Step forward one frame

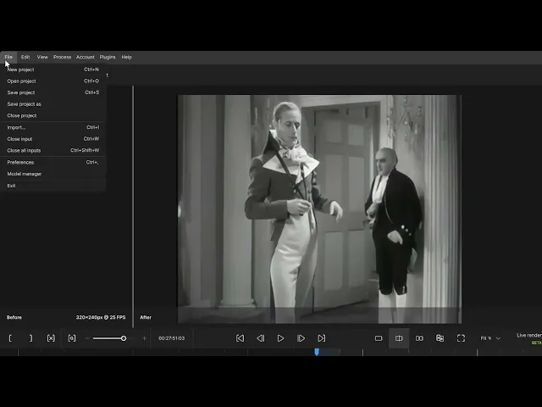pos(301,338)
